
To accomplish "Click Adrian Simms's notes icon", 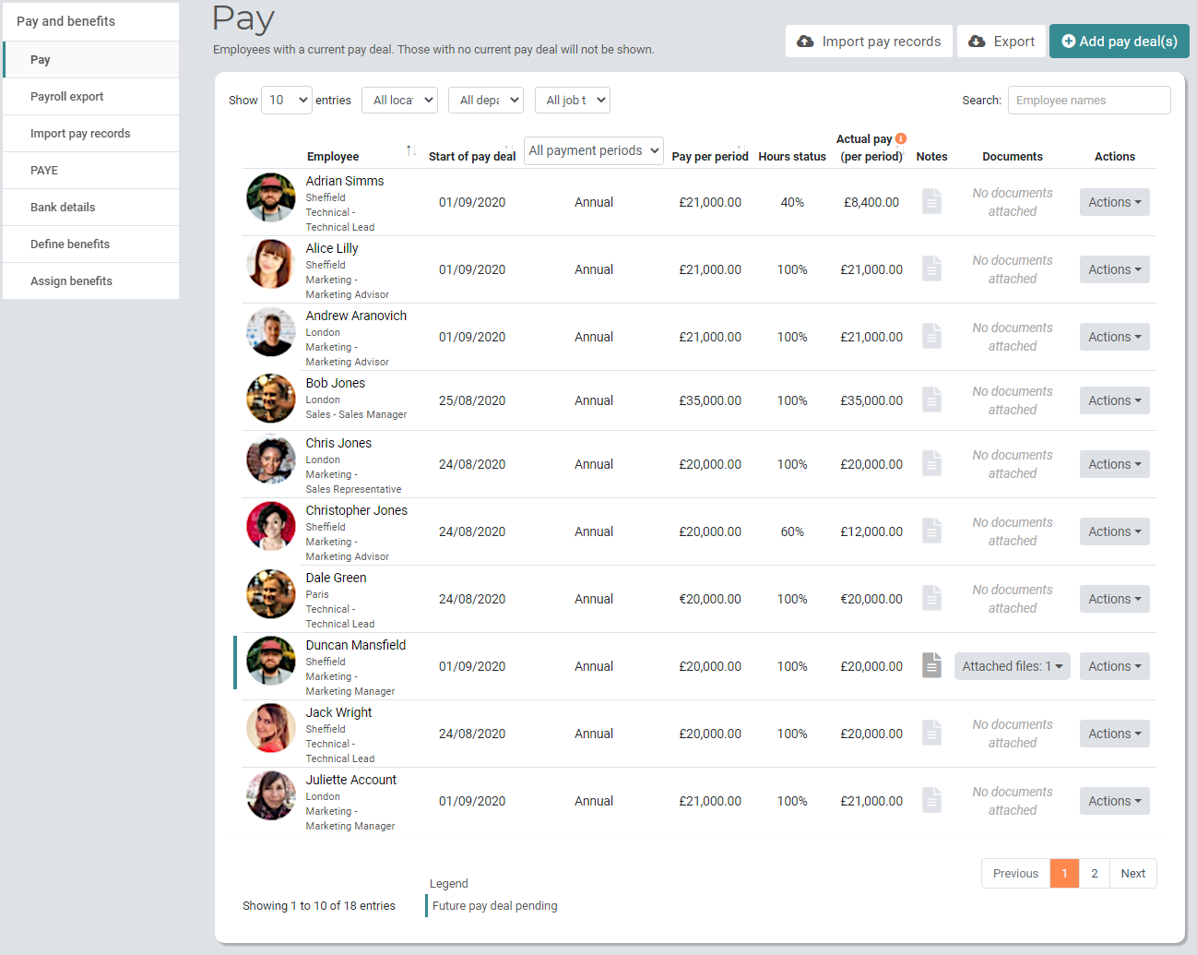I will click(931, 200).
